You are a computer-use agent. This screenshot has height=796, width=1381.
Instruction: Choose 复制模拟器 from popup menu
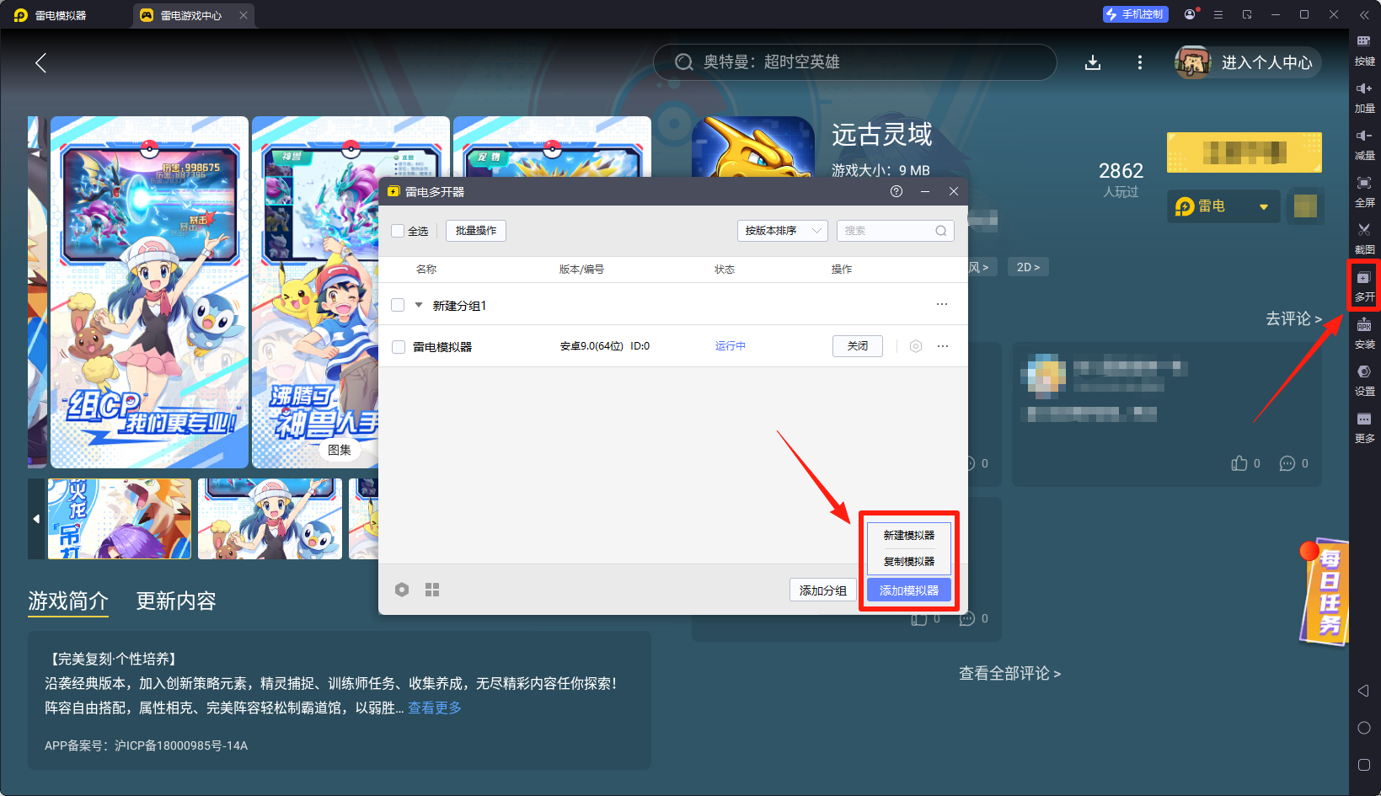pyautogui.click(x=909, y=561)
